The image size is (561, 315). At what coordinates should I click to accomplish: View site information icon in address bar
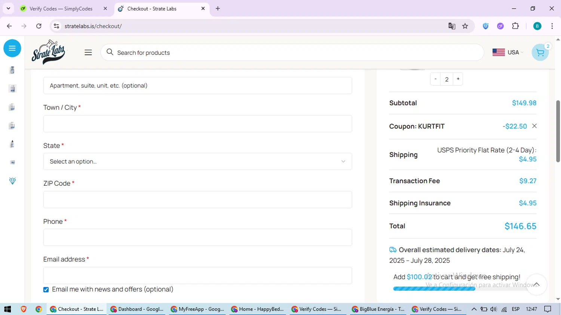click(x=56, y=26)
